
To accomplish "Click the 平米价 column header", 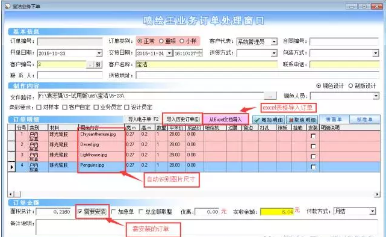I will tap(177, 128).
